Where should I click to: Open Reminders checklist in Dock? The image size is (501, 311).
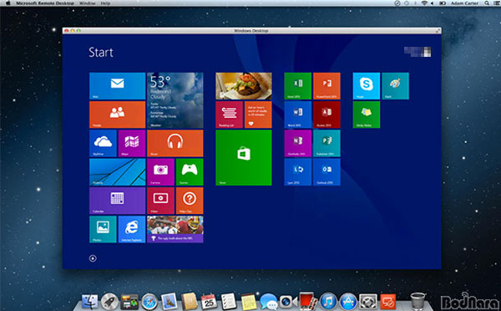[229, 302]
